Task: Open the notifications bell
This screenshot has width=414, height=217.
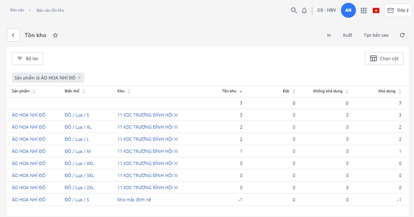Action: coord(304,10)
